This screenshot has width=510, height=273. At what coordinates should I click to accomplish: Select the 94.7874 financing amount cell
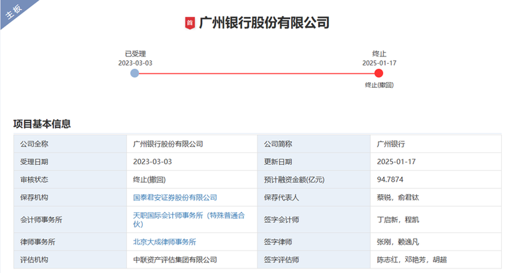[x=390, y=180]
